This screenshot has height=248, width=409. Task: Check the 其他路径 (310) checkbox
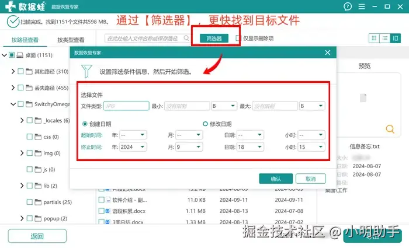point(20,71)
